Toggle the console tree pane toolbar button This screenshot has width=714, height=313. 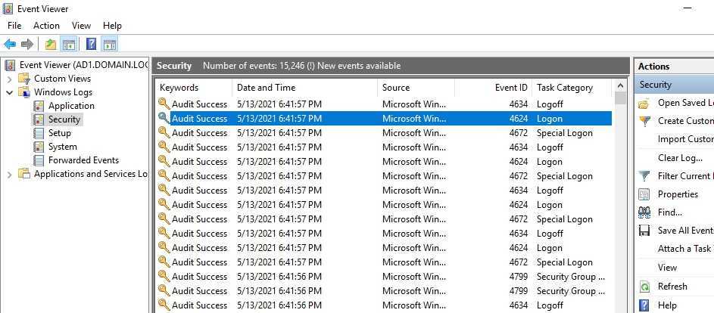[69, 45]
